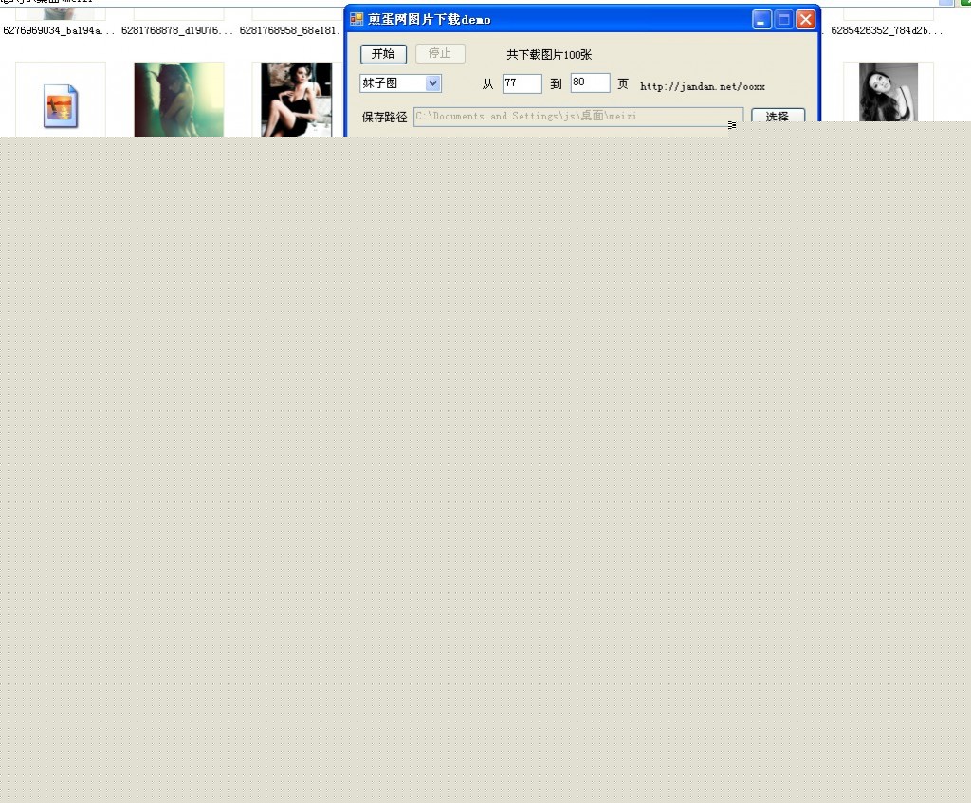This screenshot has height=803, width=971.
Task: Select the green-tinted photo thumbnail
Action: click(179, 99)
